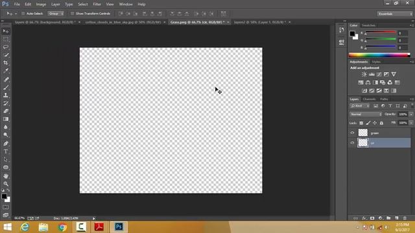Select the Path Selection tool
This screenshot has width=415, height=233.
[x=6, y=160]
